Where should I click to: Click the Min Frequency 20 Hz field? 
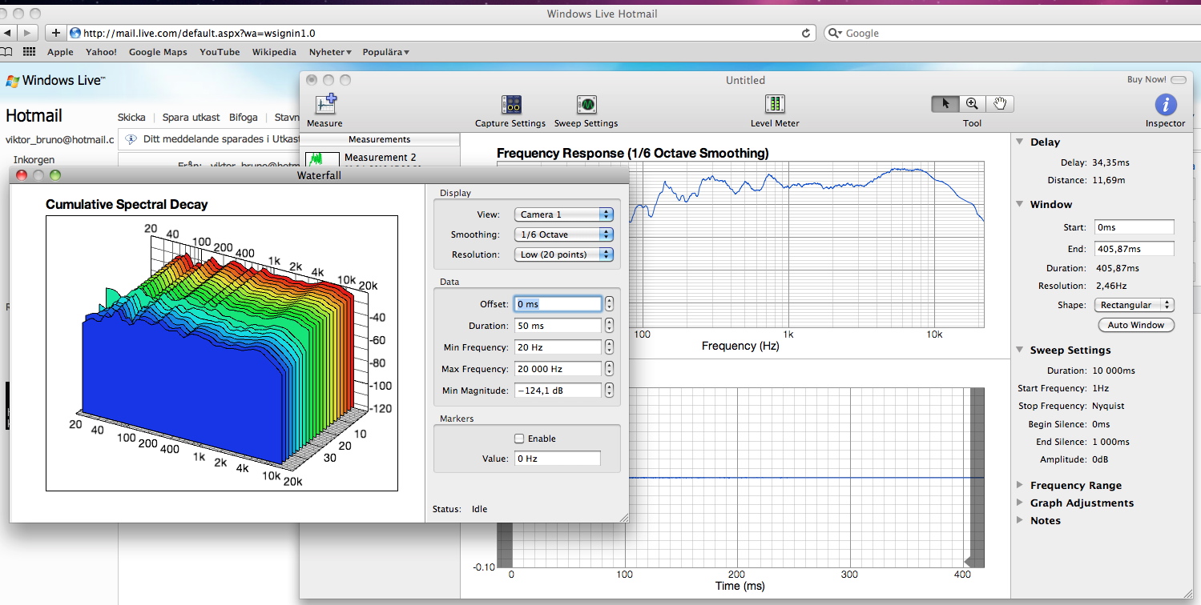[x=558, y=347]
